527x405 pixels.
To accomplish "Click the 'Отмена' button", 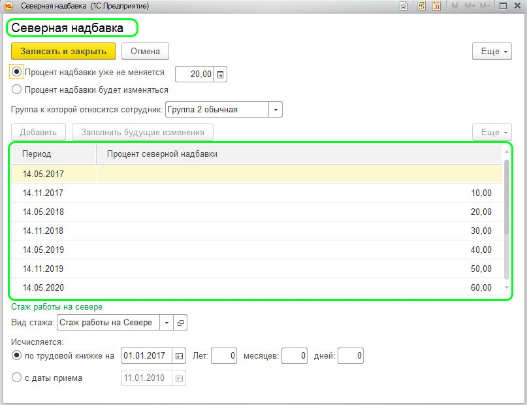I will click(x=145, y=51).
